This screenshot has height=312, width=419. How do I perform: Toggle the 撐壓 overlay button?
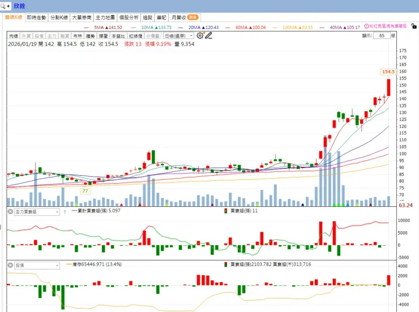(103, 36)
